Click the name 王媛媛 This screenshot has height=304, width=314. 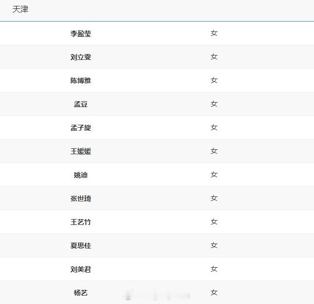pyautogui.click(x=80, y=151)
